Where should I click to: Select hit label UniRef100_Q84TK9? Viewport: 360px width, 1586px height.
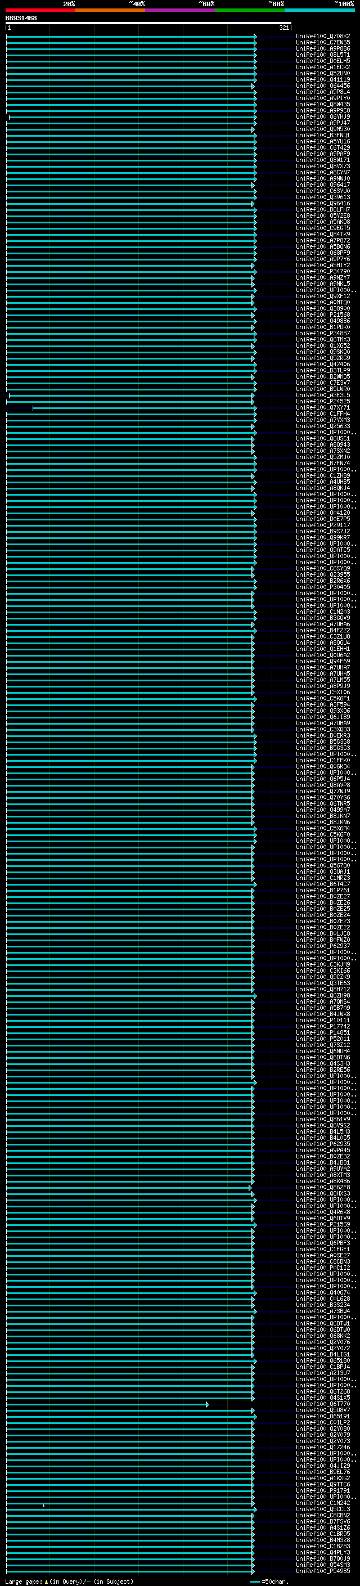tap(323, 235)
